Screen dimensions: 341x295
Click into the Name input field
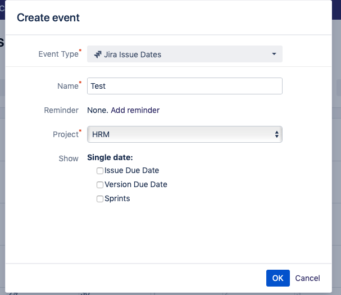coord(185,86)
